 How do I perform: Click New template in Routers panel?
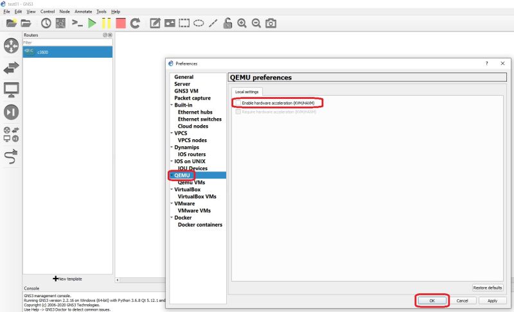67,279
